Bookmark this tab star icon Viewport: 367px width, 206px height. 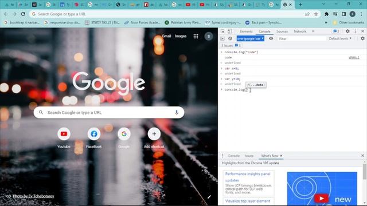point(316,14)
